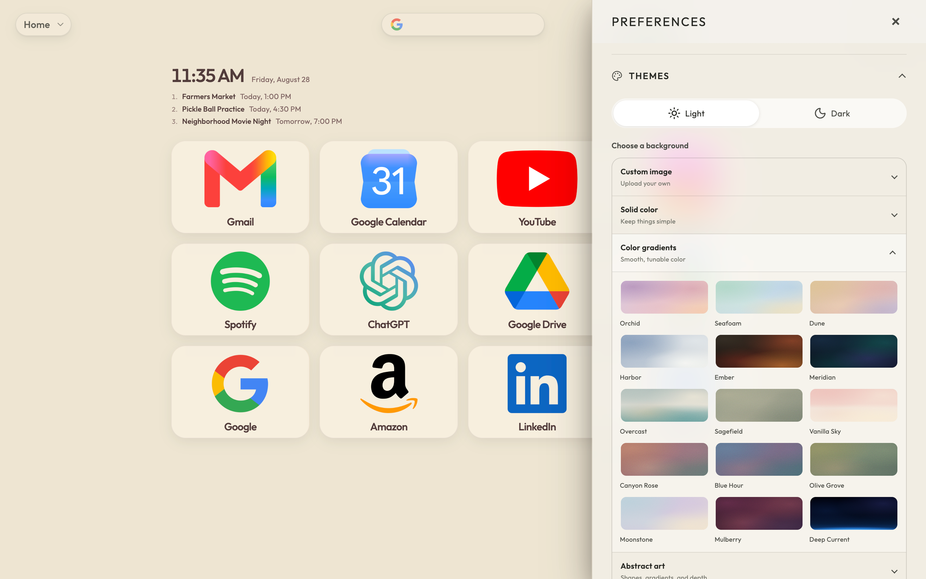Switch to Light theme mode
Image resolution: width=926 pixels, height=579 pixels.
[x=686, y=113]
